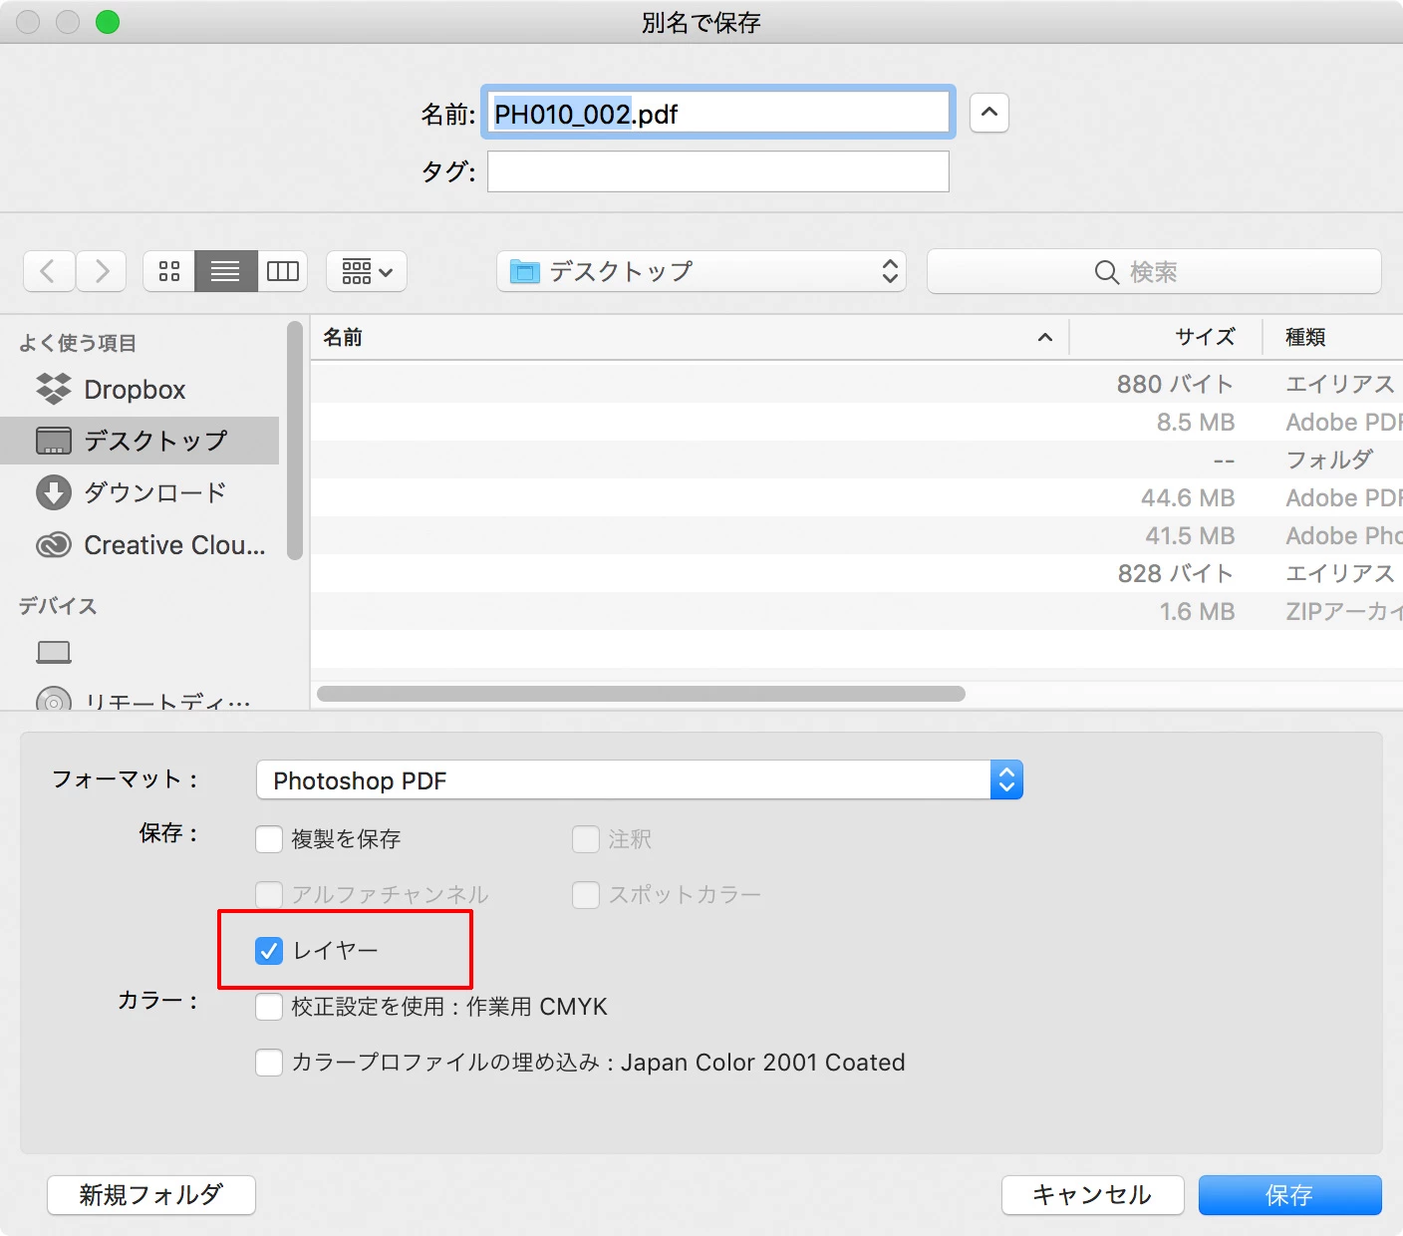Click the sidebar vertical scrollbar
Screen dimensions: 1403x1236
pos(294,441)
